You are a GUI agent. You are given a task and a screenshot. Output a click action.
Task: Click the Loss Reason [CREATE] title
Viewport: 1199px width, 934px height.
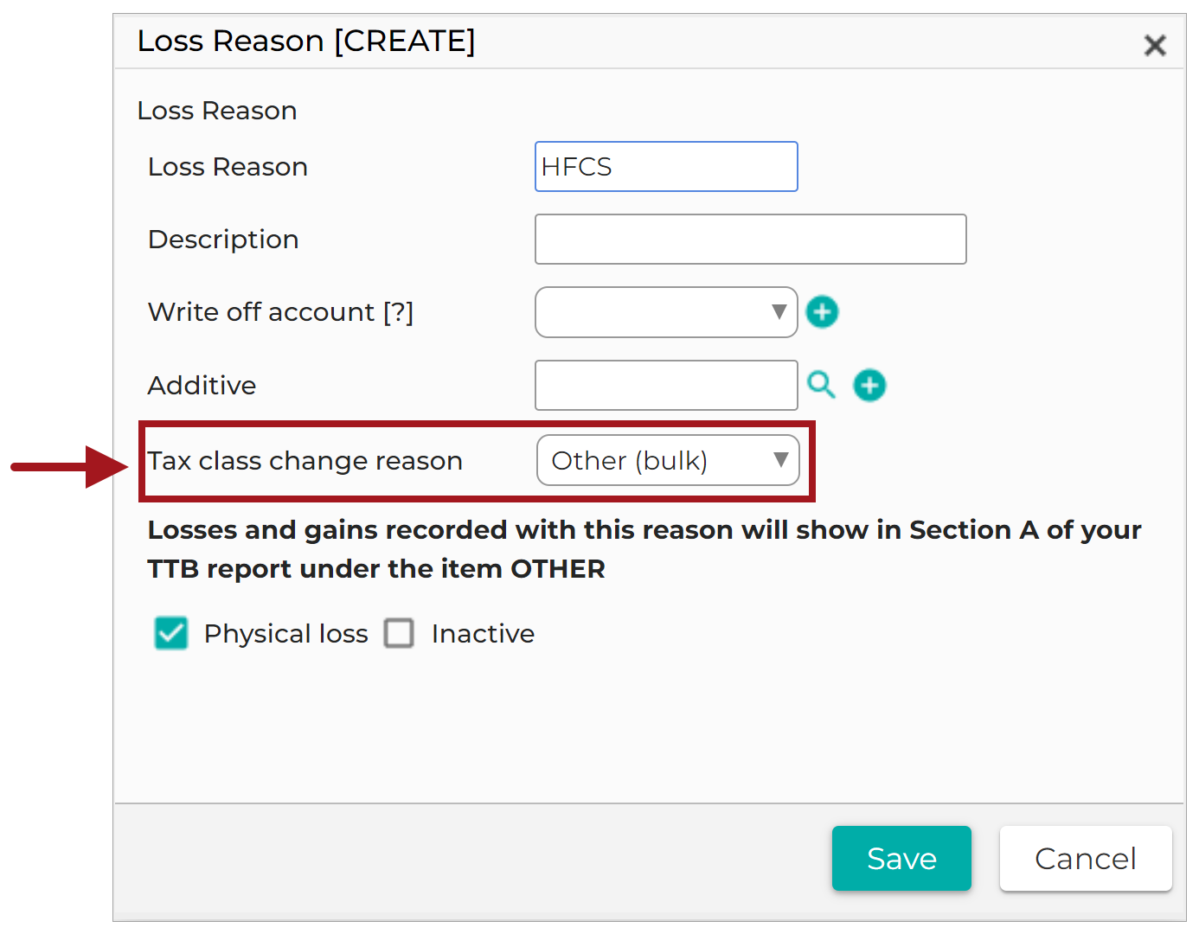[x=306, y=41]
